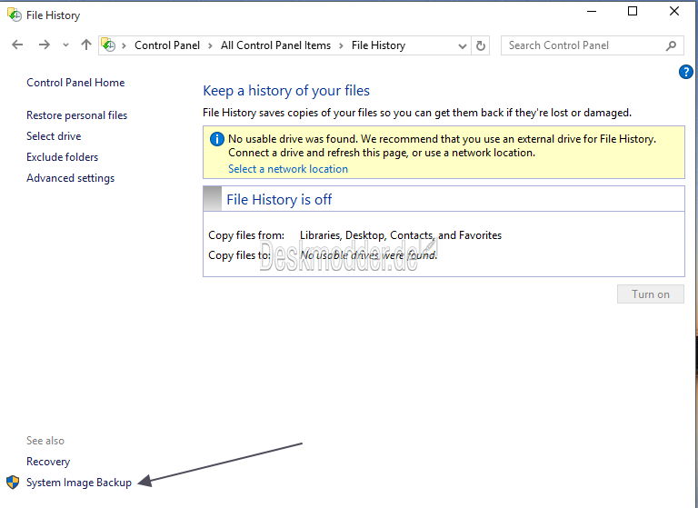Expand chevron after Control Panel breadcrumb
The width and height of the screenshot is (698, 508).
[211, 45]
